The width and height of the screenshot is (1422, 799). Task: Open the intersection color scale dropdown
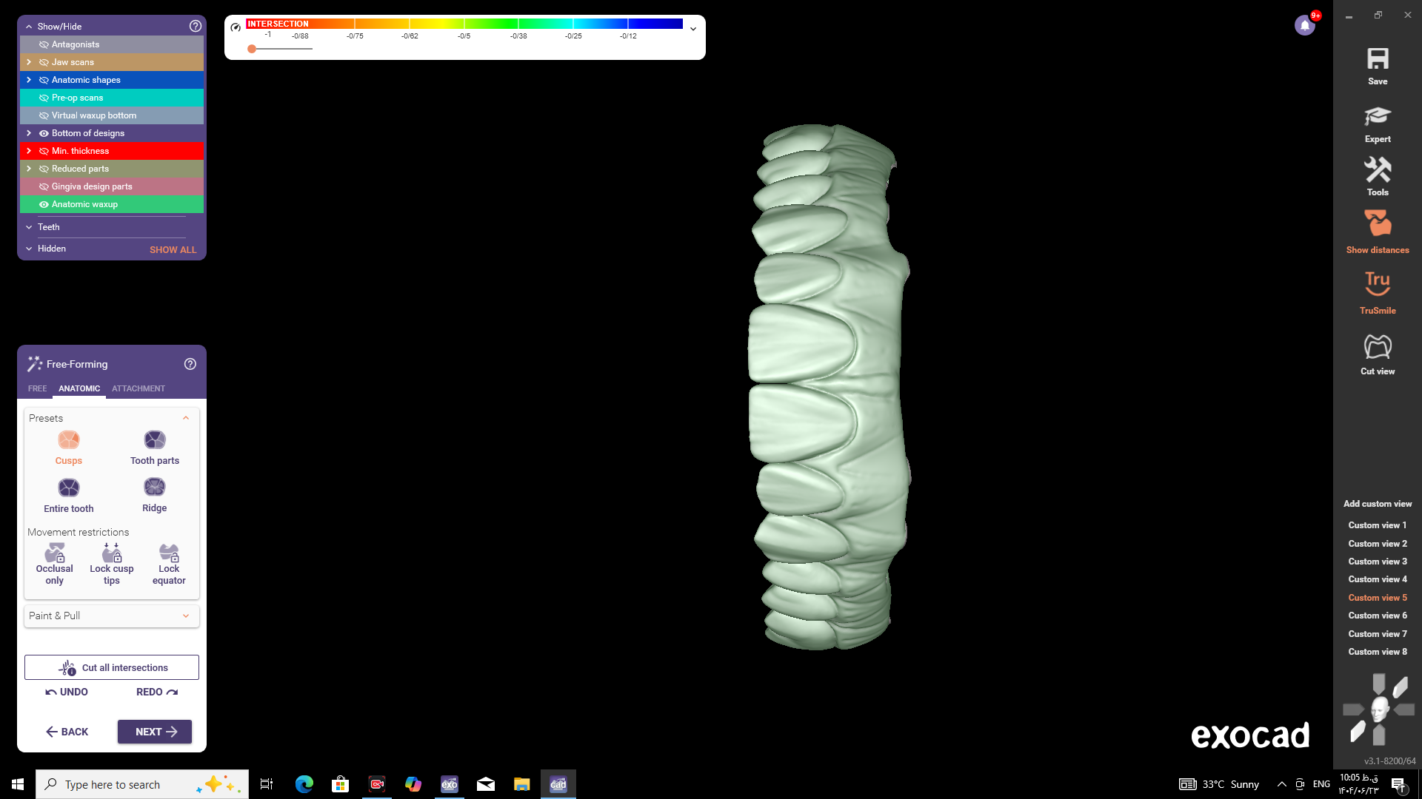[x=693, y=30]
